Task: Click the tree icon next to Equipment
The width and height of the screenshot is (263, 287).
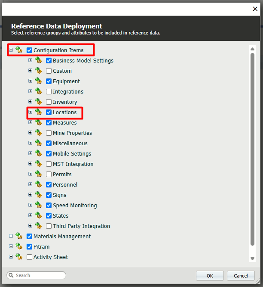Action: pos(38,81)
